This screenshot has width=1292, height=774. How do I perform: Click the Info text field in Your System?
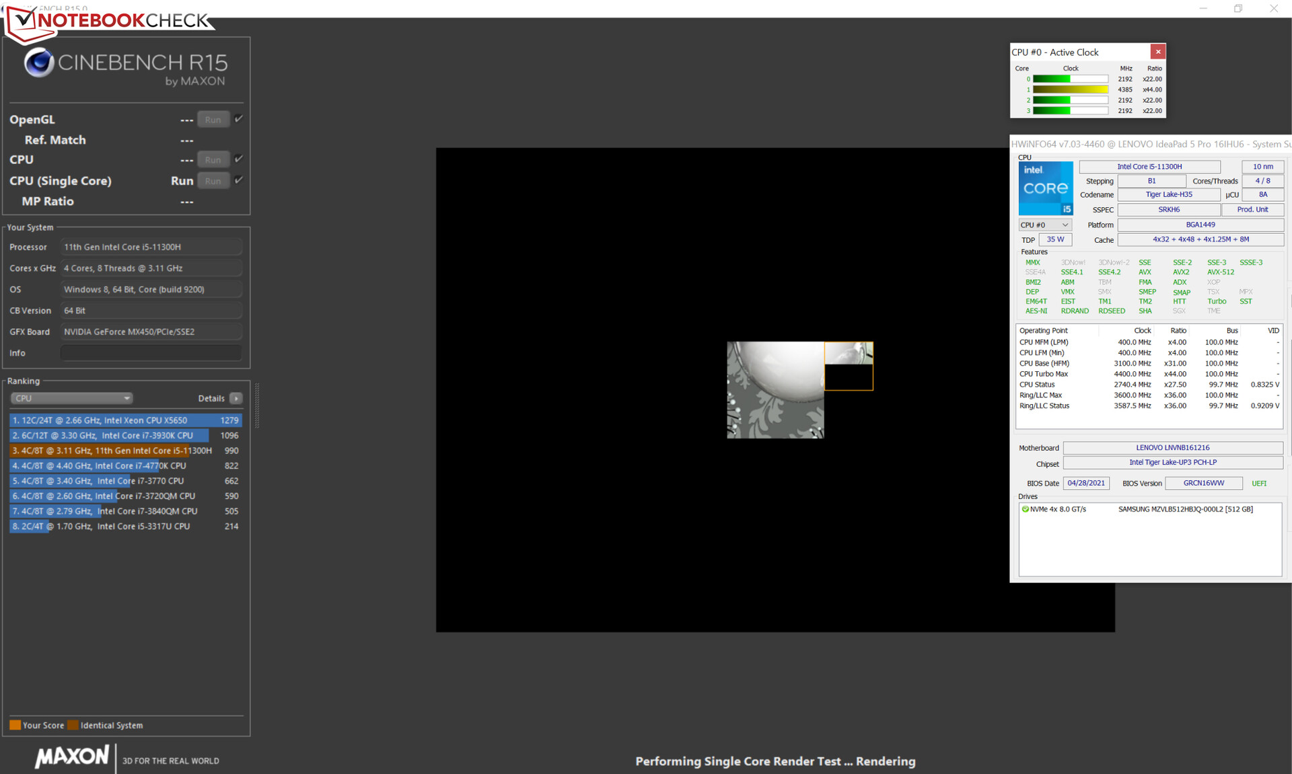click(x=151, y=353)
